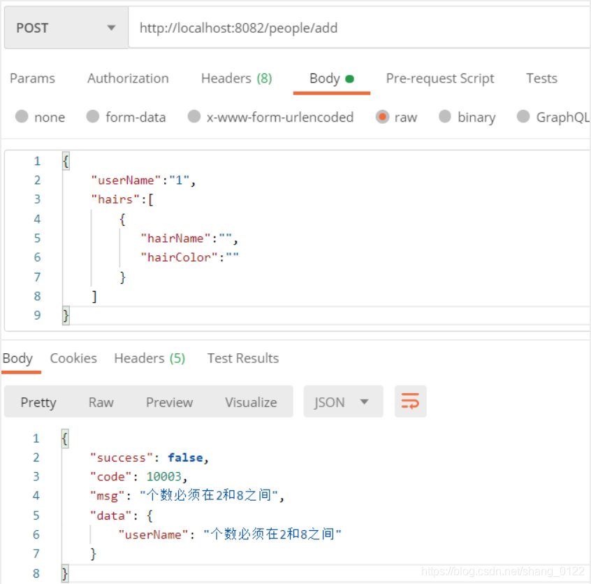
Task: Edit the request URL field
Action: point(360,28)
